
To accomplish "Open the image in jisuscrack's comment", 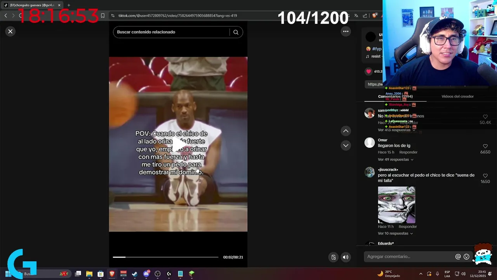I will pyautogui.click(x=396, y=205).
